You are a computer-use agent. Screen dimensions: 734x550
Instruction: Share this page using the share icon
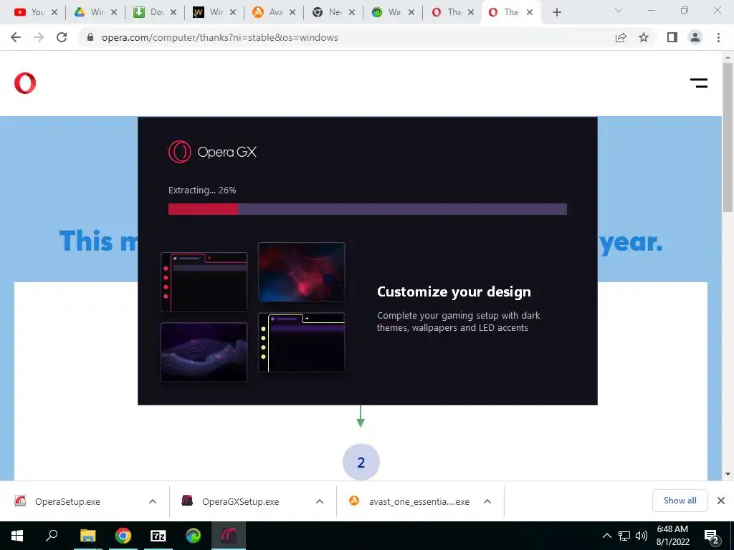(x=621, y=37)
